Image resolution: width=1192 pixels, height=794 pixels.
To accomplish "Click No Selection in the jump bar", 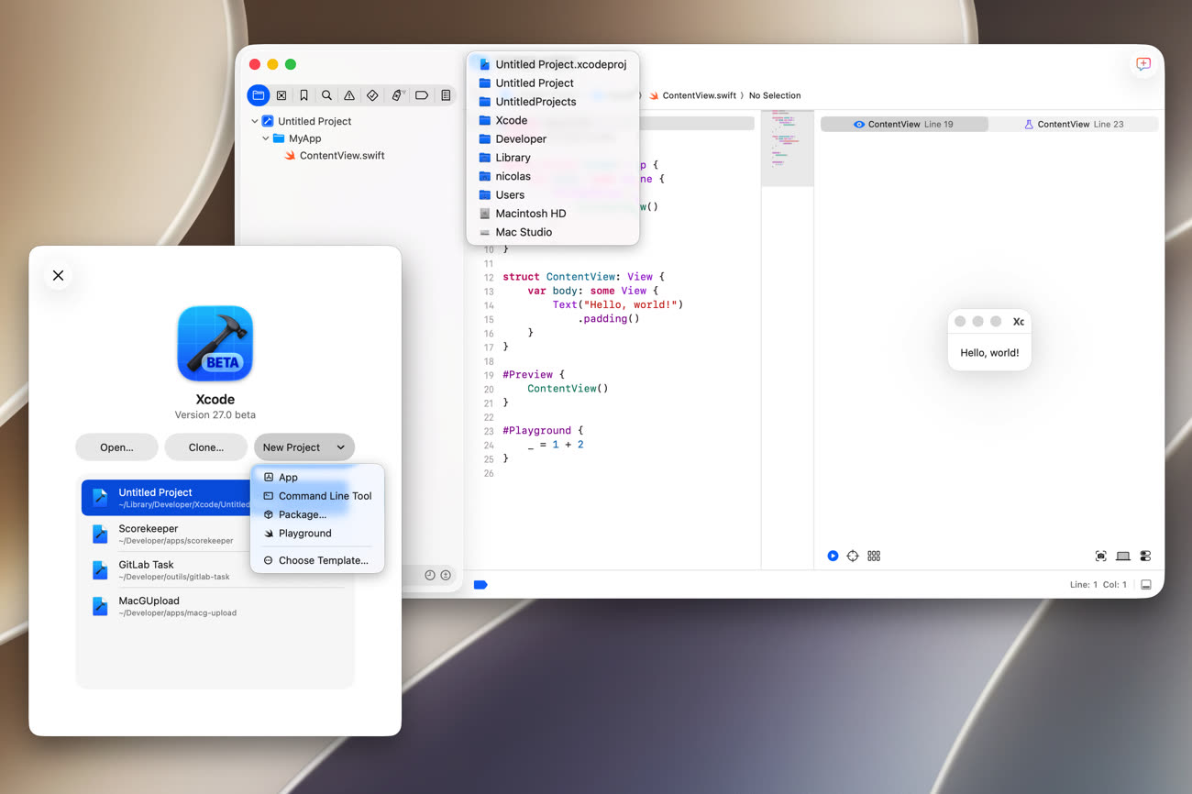I will pyautogui.click(x=775, y=95).
